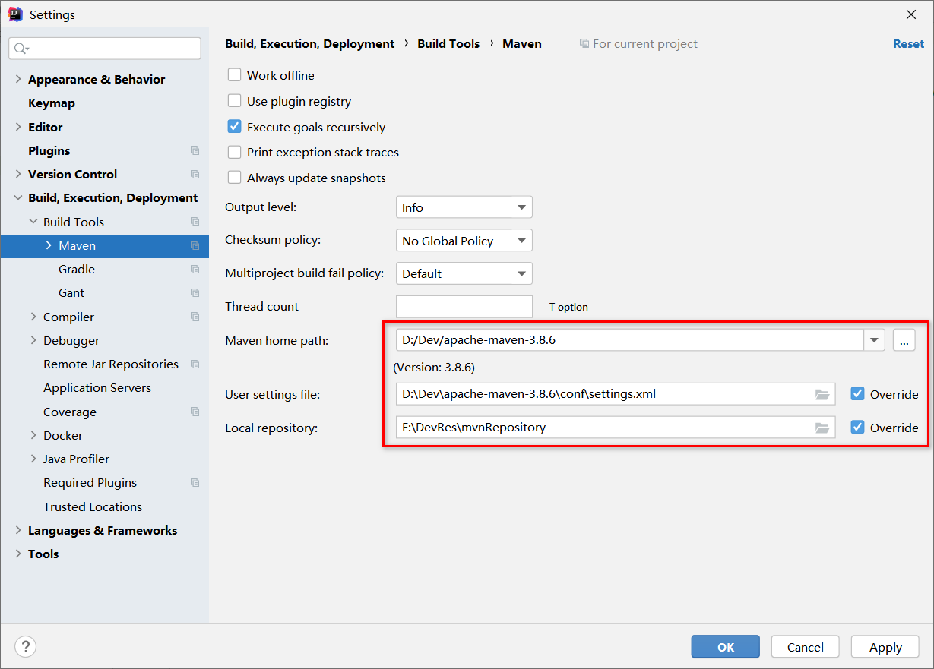934x669 pixels.
Task: Click the project-level icon beside Plugins
Action: pos(195,150)
